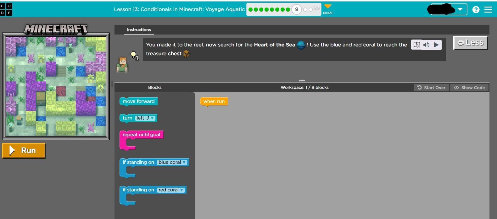Click the lesson end flag icon
Image resolution: width=497 pixels, height=219 pixels.
coord(316,9)
